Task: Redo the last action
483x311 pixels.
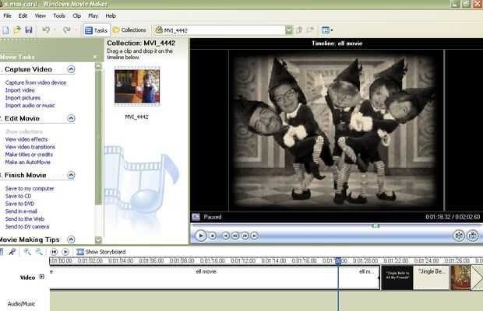Action: pyautogui.click(x=66, y=30)
